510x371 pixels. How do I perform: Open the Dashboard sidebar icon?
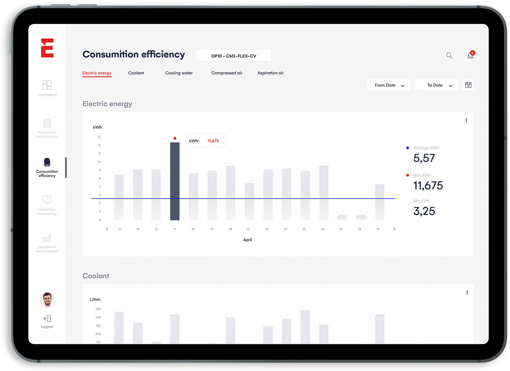tap(47, 85)
